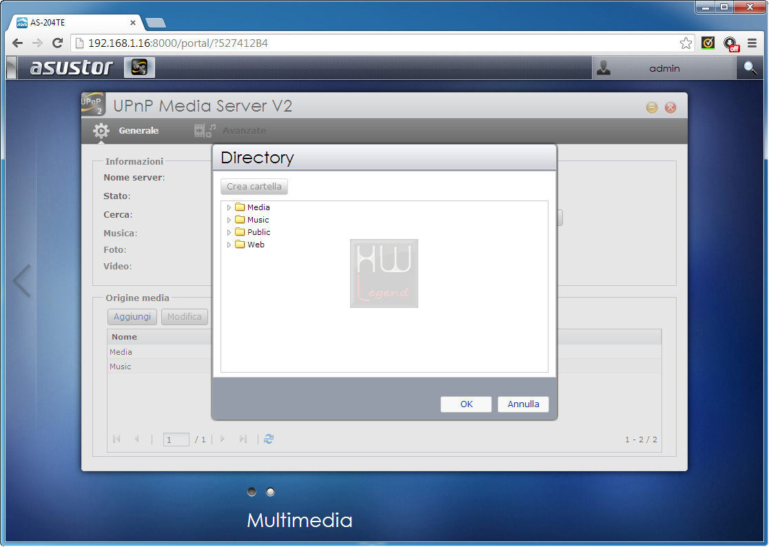Viewport: 769px width, 547px height.
Task: Expand the Public folder tree node
Action: 229,232
